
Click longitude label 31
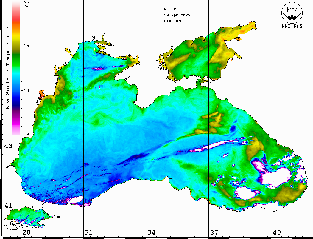point(89,232)
